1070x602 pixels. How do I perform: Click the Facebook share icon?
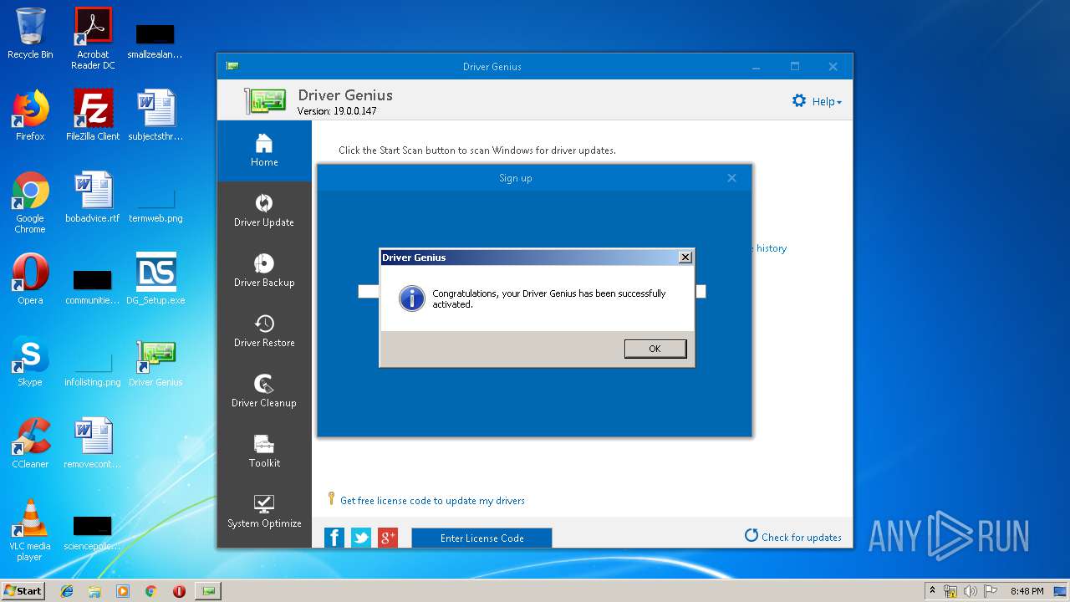pos(334,538)
